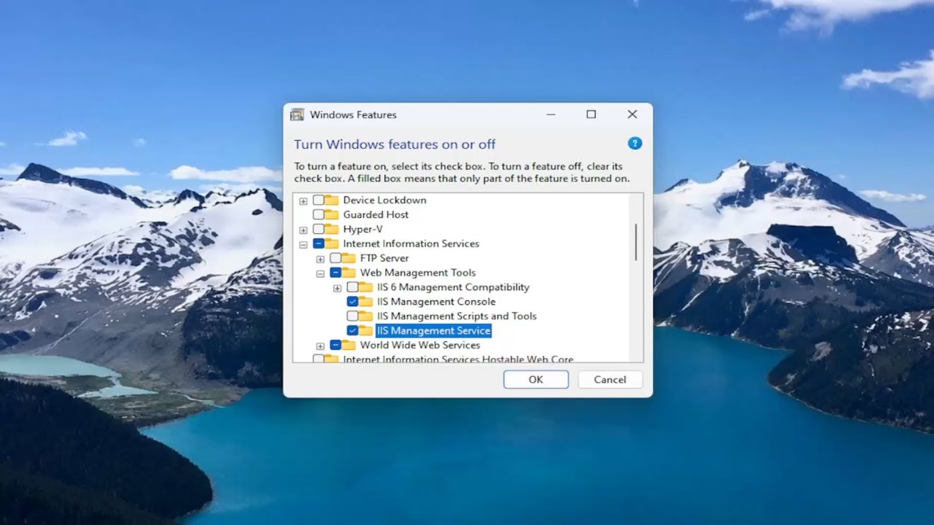Enable the Device Lockdown checkbox
The height and width of the screenshot is (525, 934).
pos(318,200)
